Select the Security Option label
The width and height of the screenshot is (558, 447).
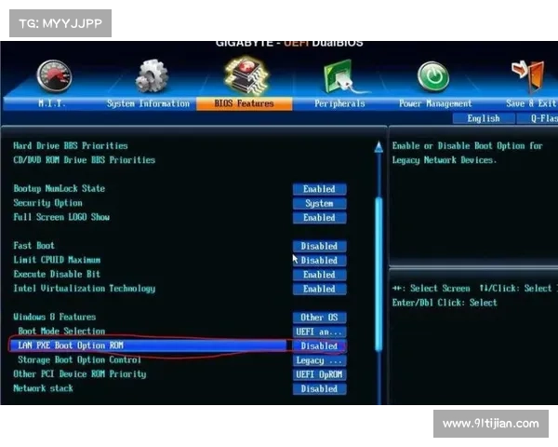(x=47, y=203)
